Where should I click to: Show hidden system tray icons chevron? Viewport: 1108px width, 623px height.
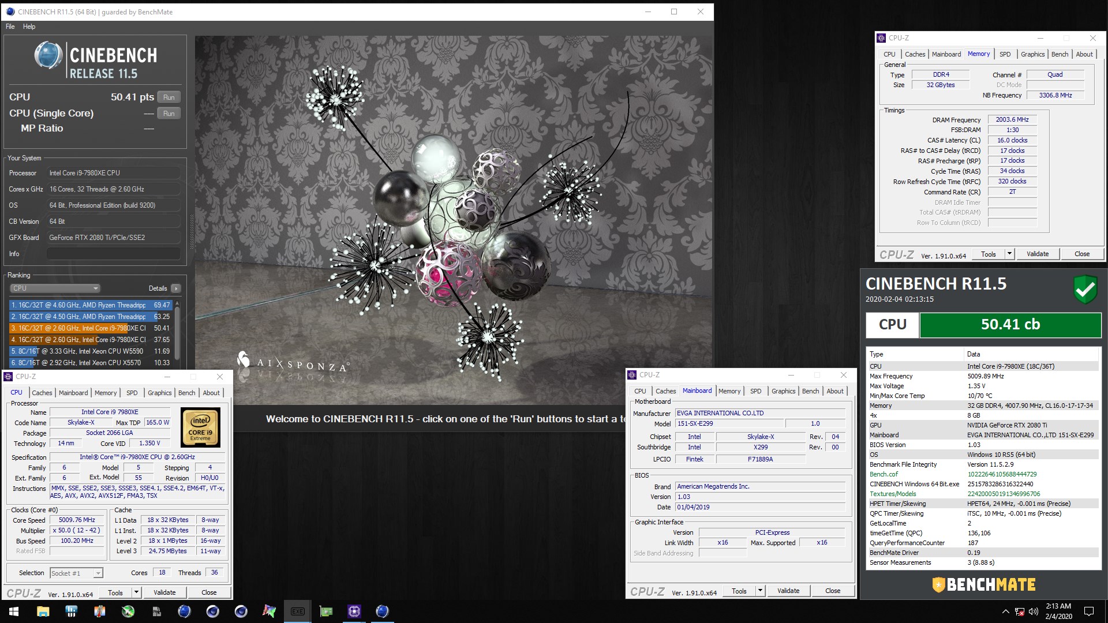(x=1005, y=611)
